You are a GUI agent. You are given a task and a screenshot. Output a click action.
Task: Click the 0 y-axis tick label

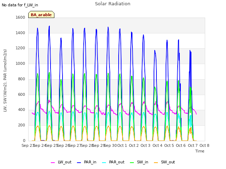pyautogui.click(x=24, y=140)
